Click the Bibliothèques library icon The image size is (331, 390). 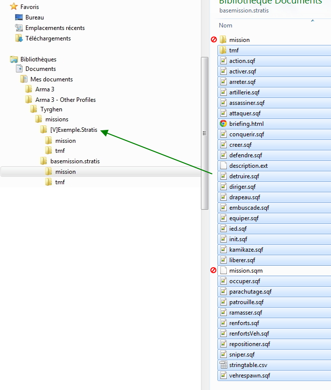[x=14, y=59]
